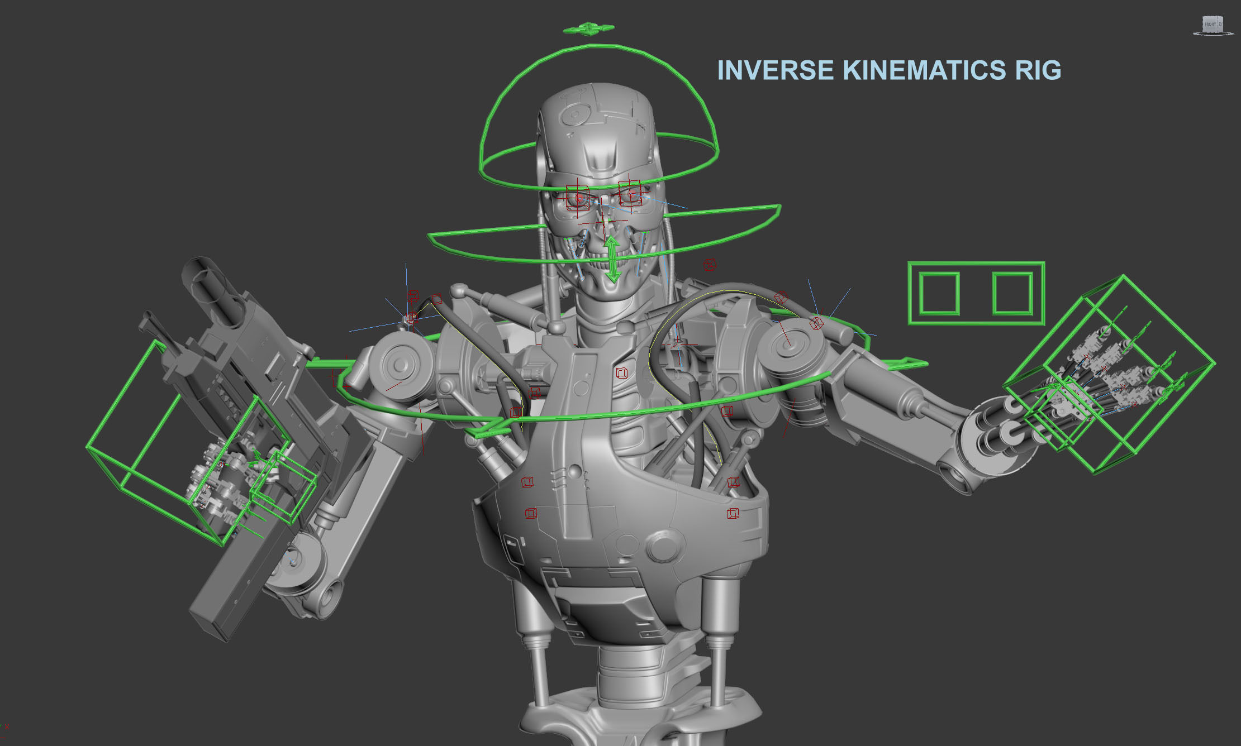Pick the right square in eye control panel
This screenshot has height=746, width=1241.
click(x=1012, y=294)
